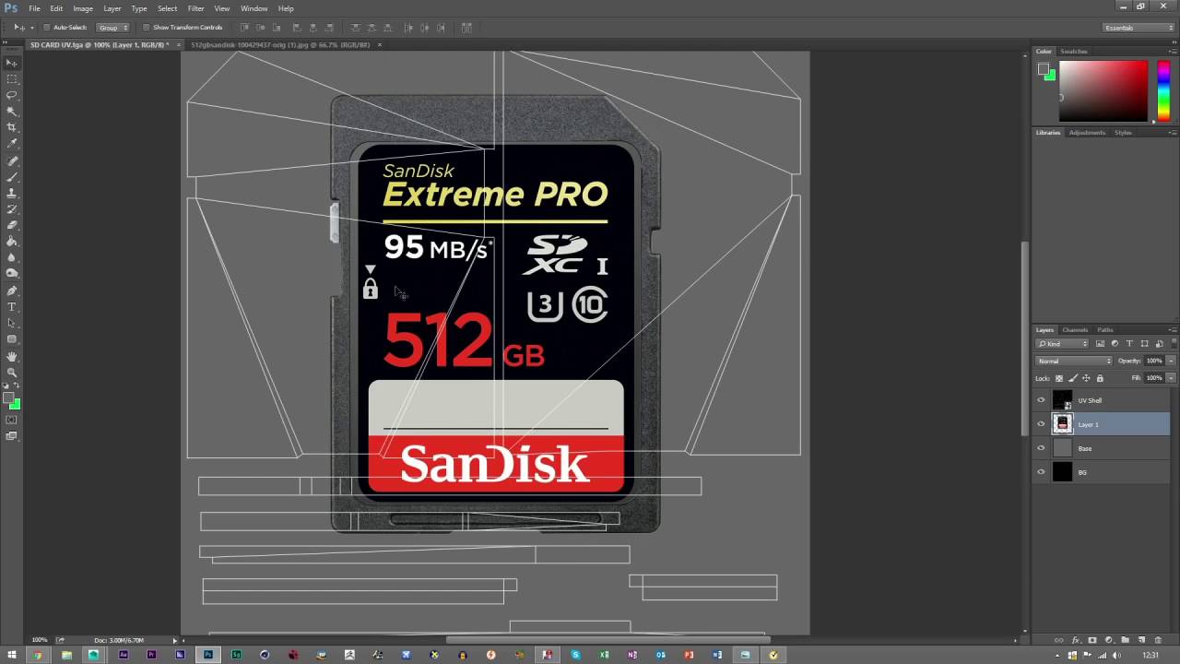1180x664 pixels.
Task: Hide the Base layer
Action: tap(1042, 448)
